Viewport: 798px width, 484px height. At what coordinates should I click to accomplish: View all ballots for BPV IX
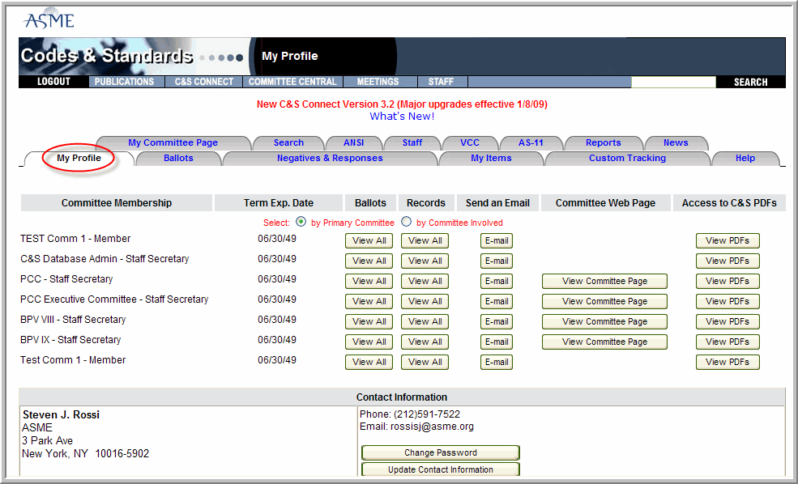[x=369, y=342]
